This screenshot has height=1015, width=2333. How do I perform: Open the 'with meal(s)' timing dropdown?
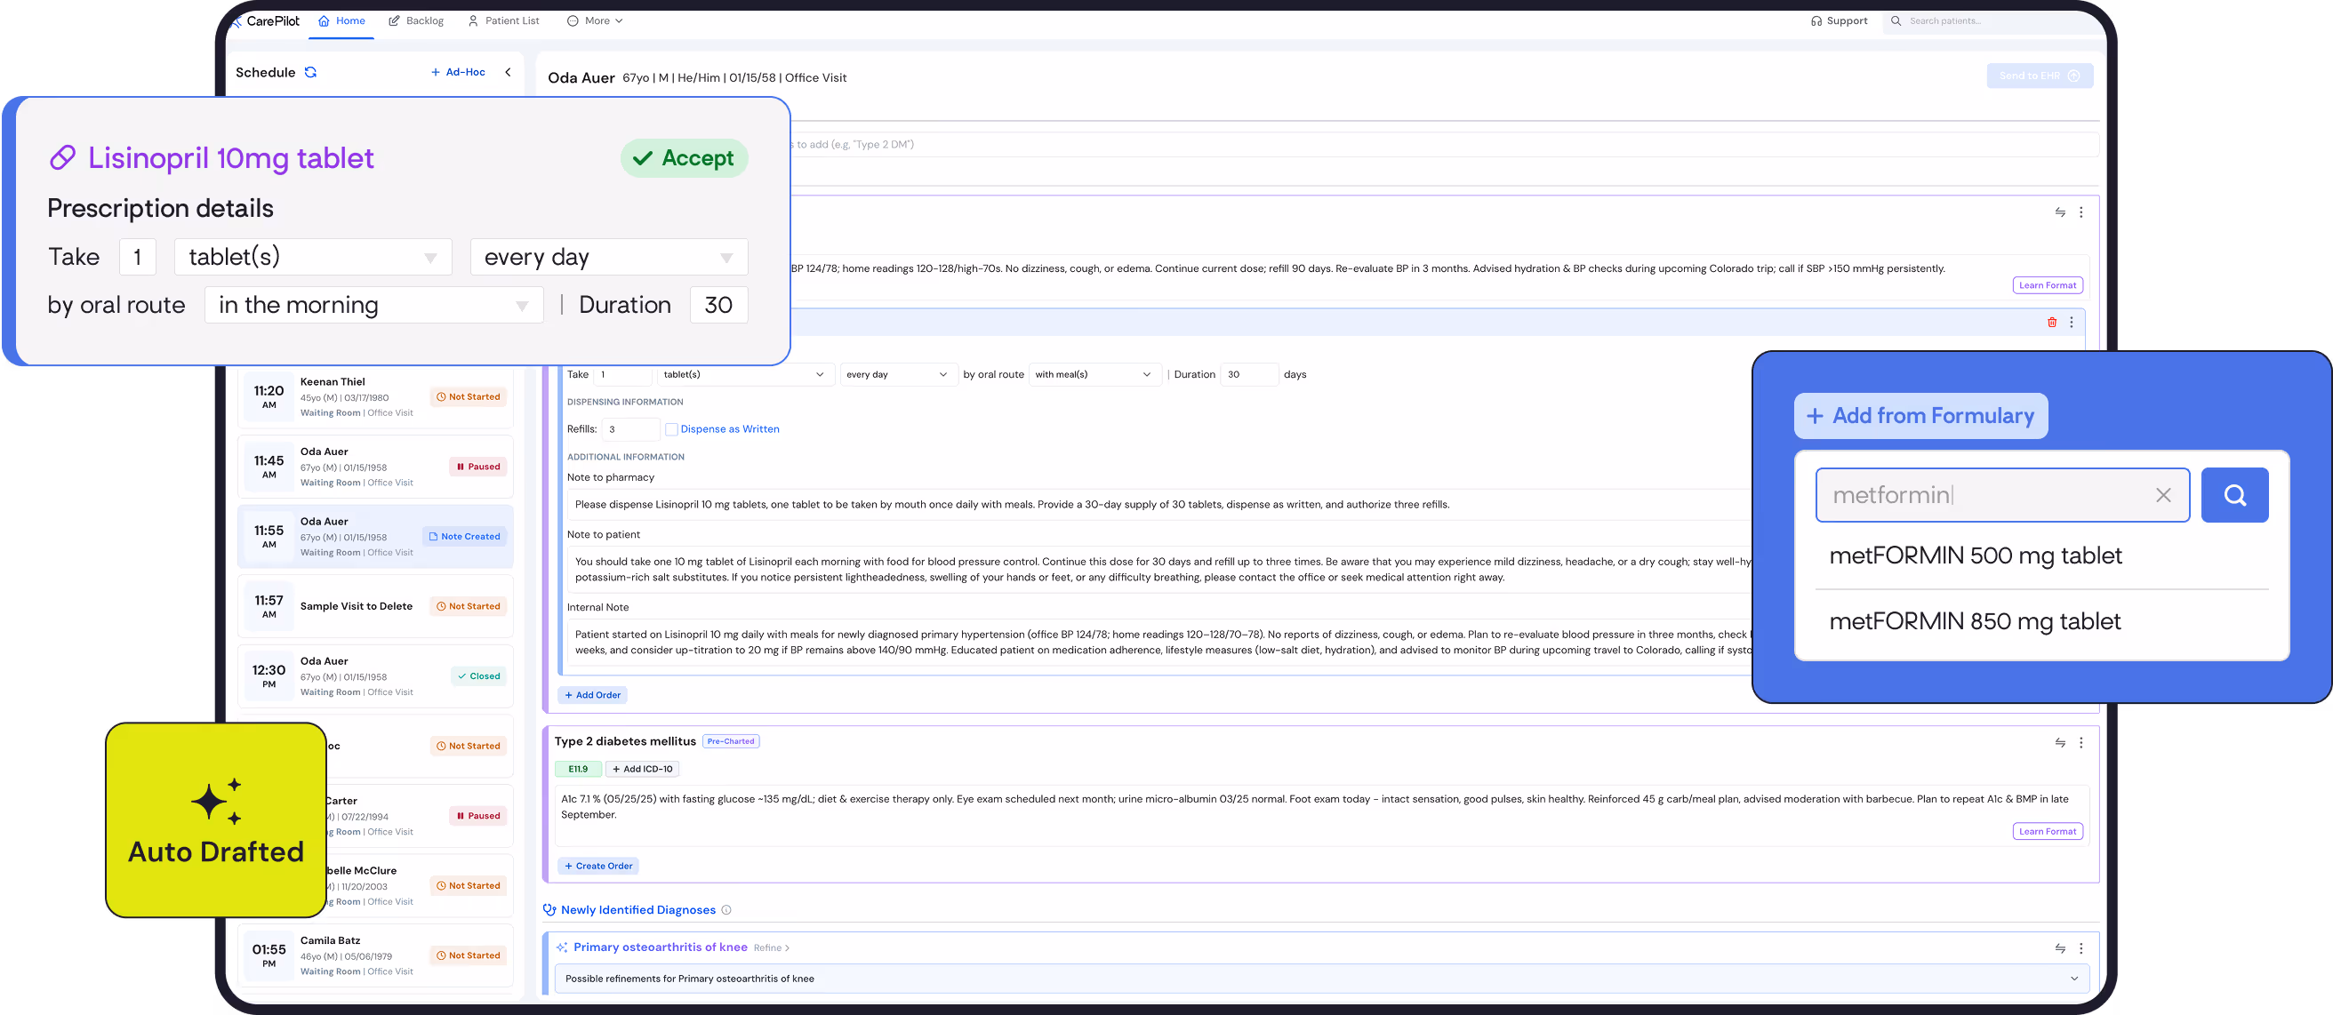pos(1094,375)
